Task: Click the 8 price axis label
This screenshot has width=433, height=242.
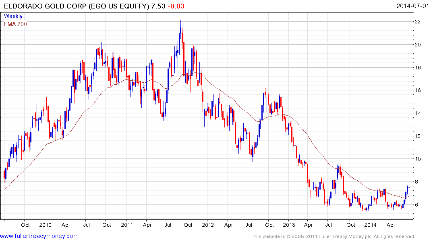Action: coord(416,182)
